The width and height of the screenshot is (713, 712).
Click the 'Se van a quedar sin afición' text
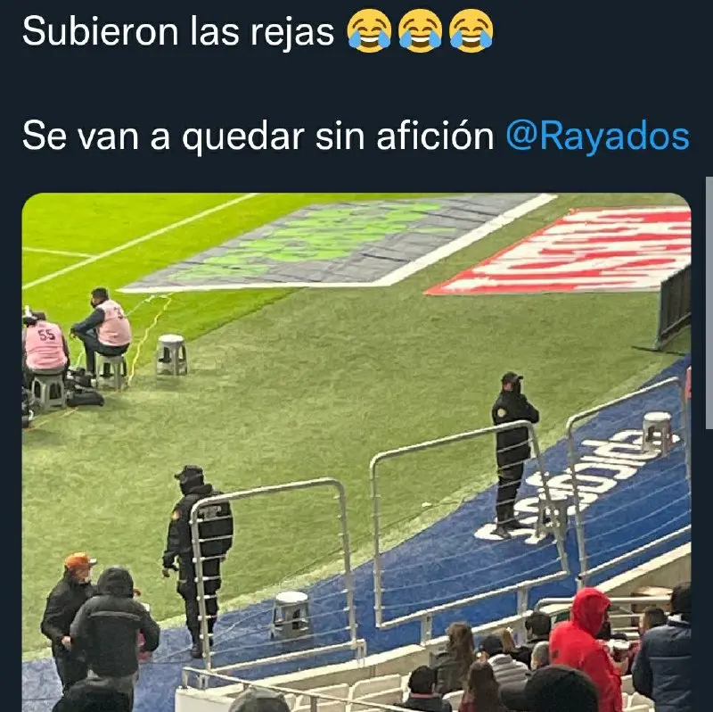[258, 137]
